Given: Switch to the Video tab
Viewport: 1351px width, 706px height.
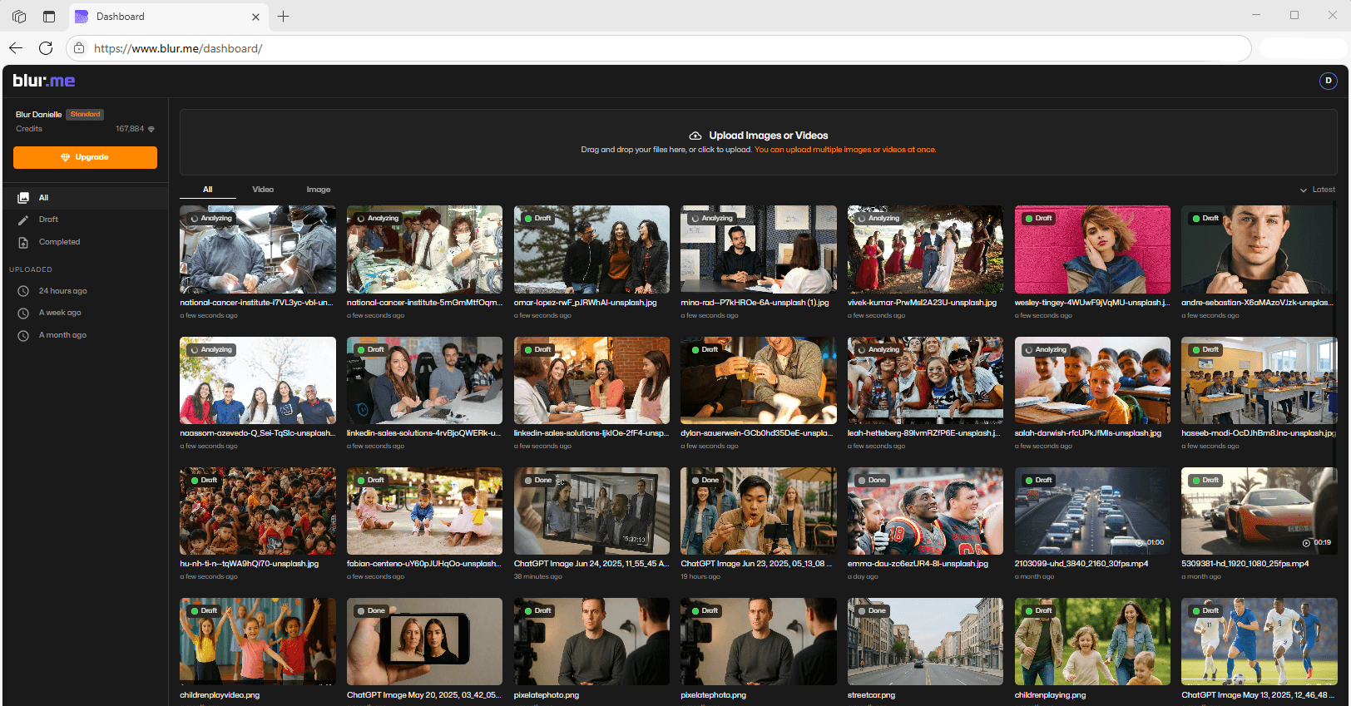Looking at the screenshot, I should pyautogui.click(x=263, y=190).
